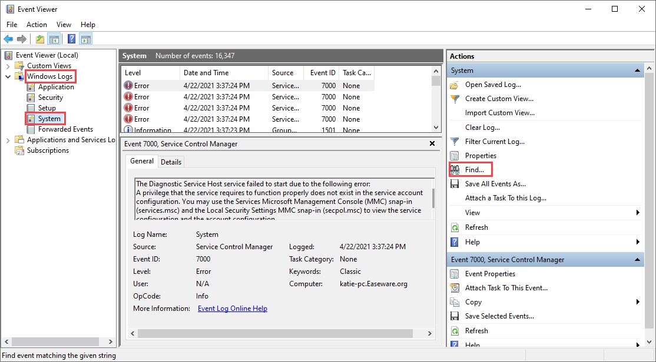
Task: Click the blue back arrow icon
Action: click(8, 39)
